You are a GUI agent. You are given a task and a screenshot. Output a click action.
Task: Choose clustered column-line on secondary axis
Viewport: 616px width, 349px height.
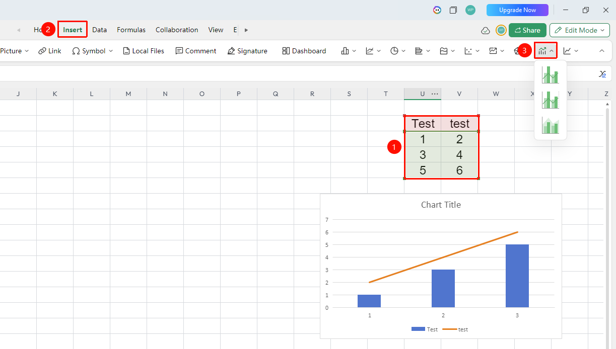(x=551, y=100)
